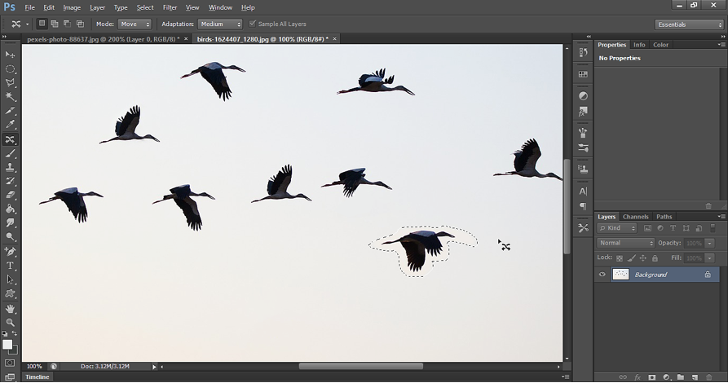Open the Image menu
The image size is (728, 383).
coord(72,7)
